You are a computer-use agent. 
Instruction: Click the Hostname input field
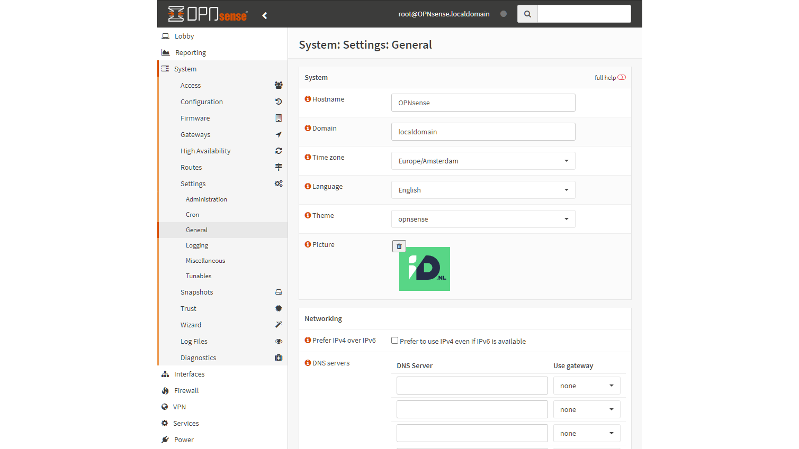[x=483, y=103]
